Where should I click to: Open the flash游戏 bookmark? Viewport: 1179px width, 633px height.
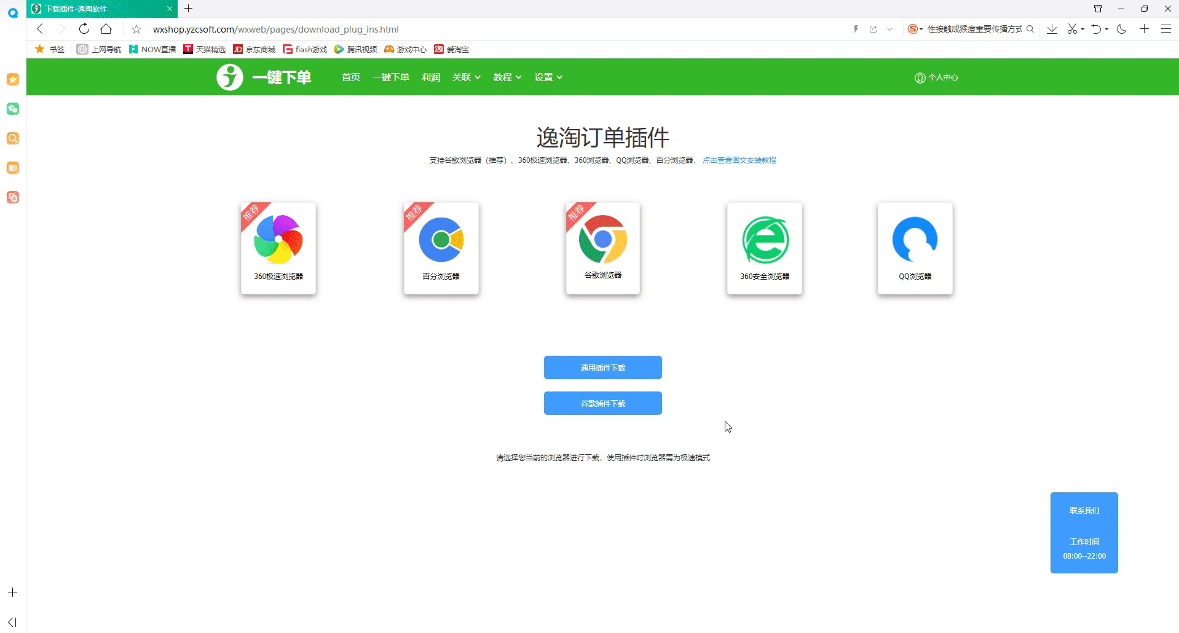305,49
